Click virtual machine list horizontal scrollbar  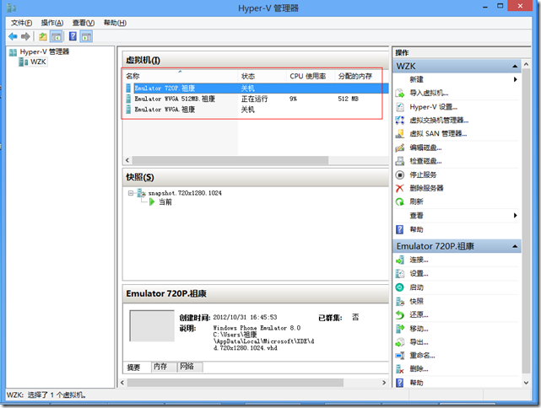coord(230,160)
